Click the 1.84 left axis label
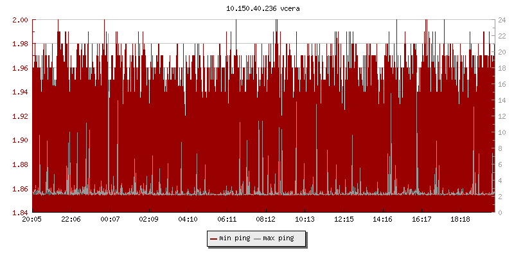The width and height of the screenshot is (514, 257). tap(20, 213)
